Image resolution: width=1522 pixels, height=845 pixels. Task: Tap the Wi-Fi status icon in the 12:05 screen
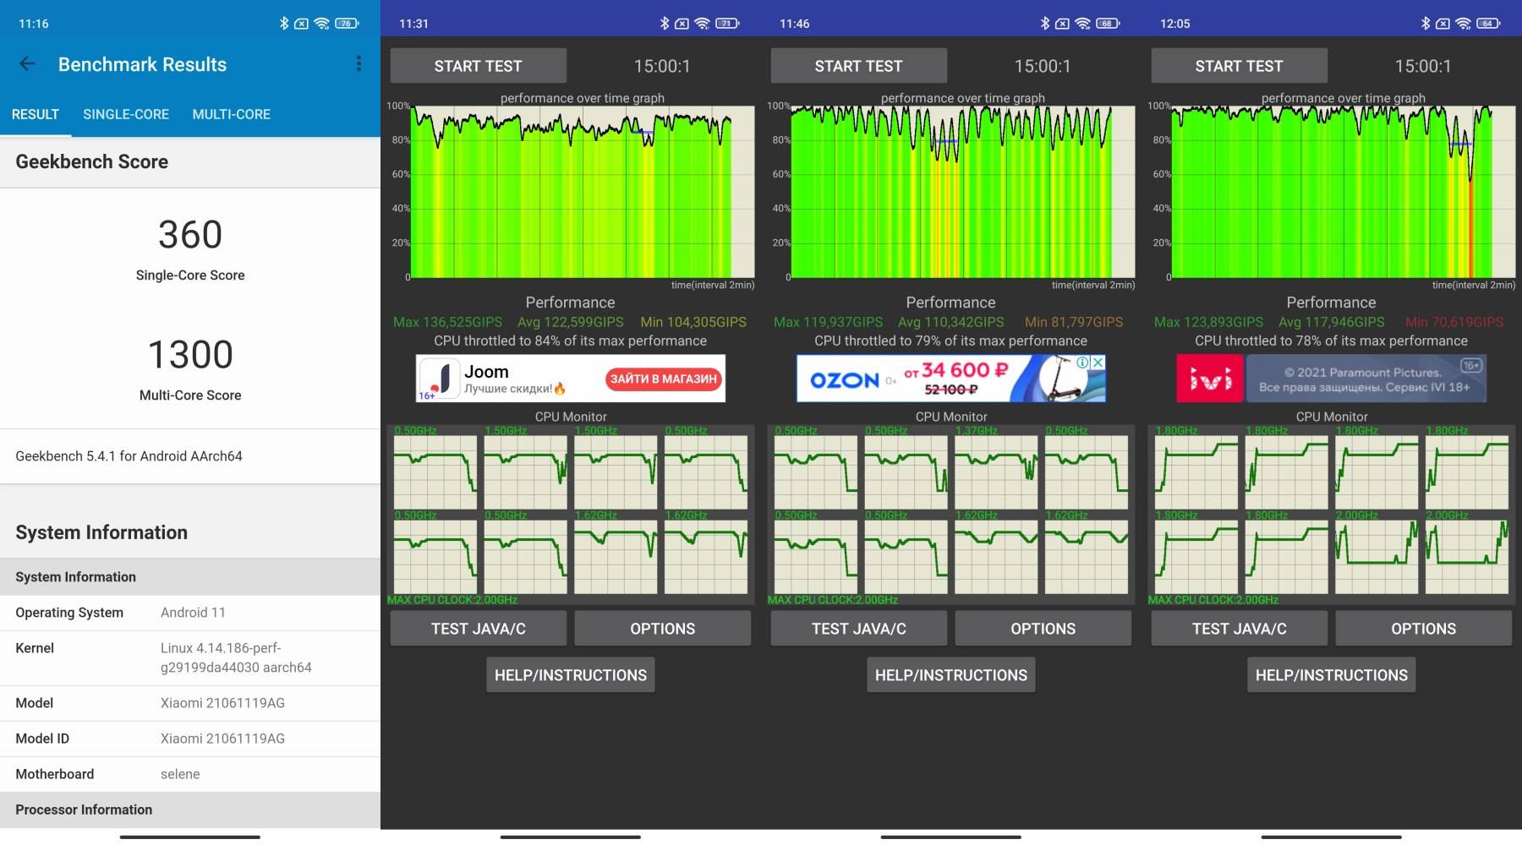point(1463,24)
